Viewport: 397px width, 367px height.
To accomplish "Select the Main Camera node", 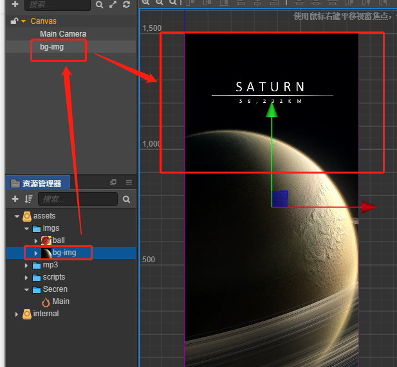I will click(x=63, y=34).
